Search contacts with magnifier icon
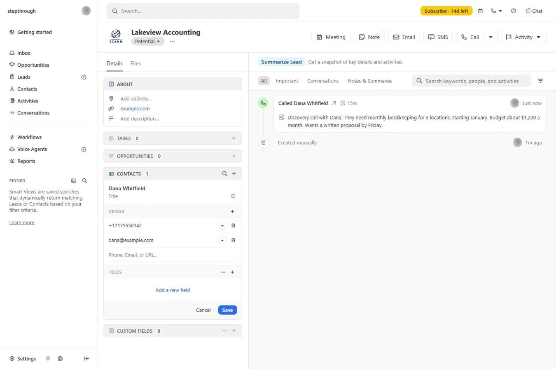Screen dimensions: 556x369 tap(224, 174)
